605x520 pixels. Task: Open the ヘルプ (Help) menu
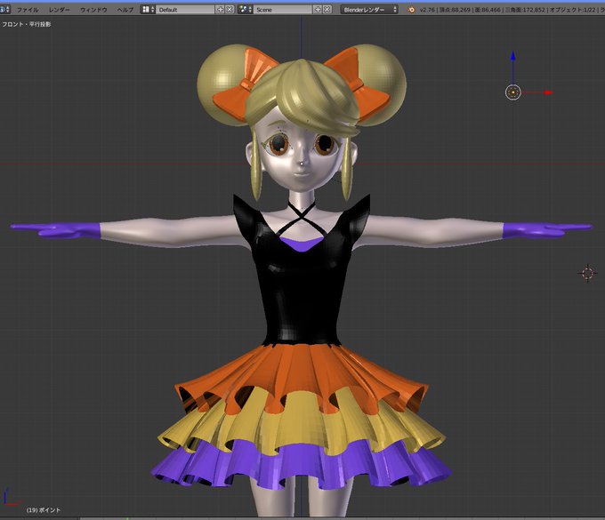pos(125,10)
